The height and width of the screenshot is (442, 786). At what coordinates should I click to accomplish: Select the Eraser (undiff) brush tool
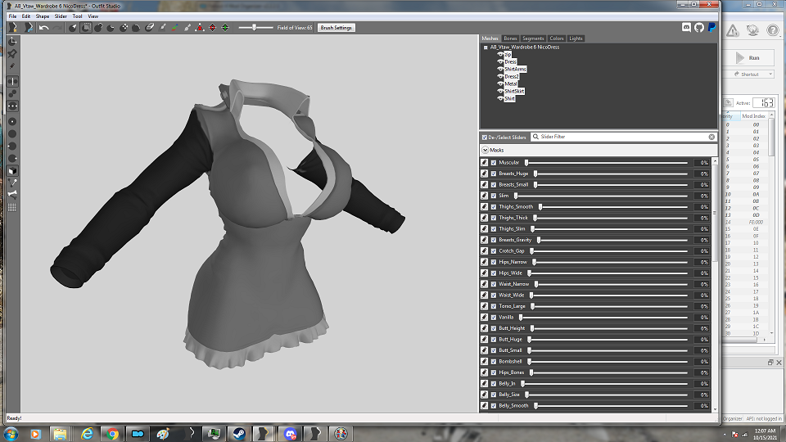click(x=149, y=28)
